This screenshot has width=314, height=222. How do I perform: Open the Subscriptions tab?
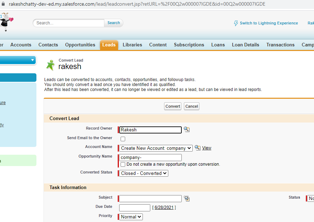(x=189, y=45)
